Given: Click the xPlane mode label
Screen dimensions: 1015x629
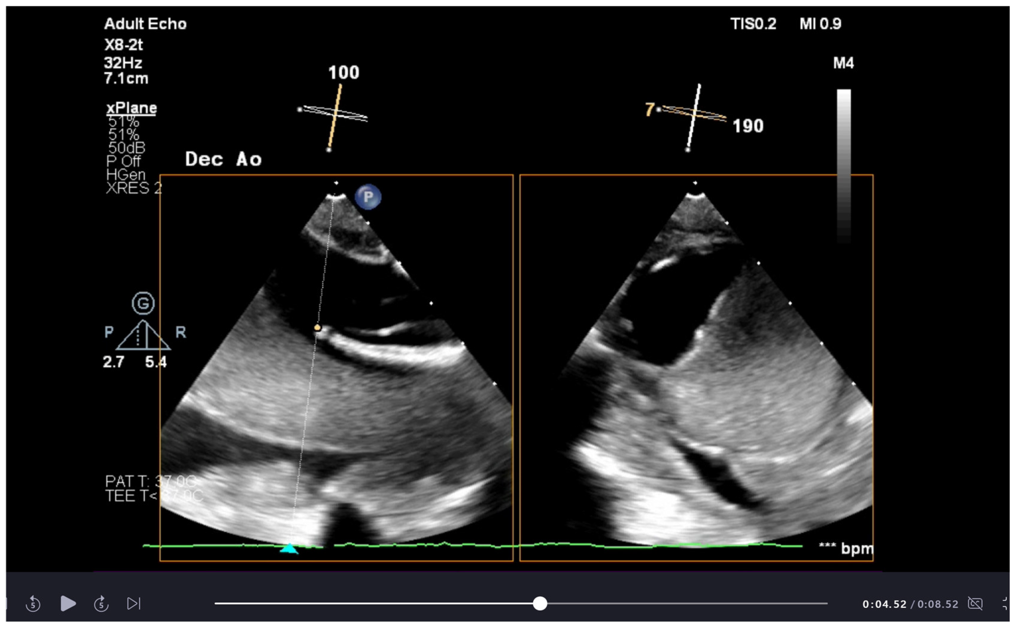Looking at the screenshot, I should pos(131,108).
